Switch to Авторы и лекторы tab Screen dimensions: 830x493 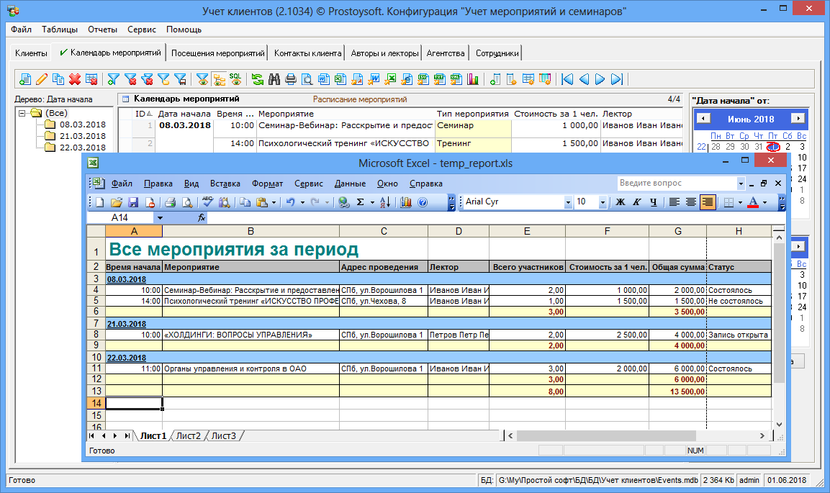[384, 53]
